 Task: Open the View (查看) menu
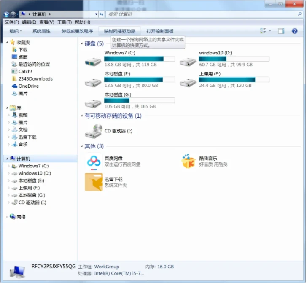coord(46,22)
